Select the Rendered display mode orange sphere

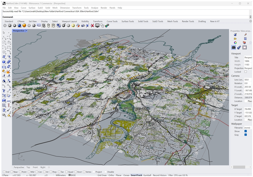tap(24, 25)
